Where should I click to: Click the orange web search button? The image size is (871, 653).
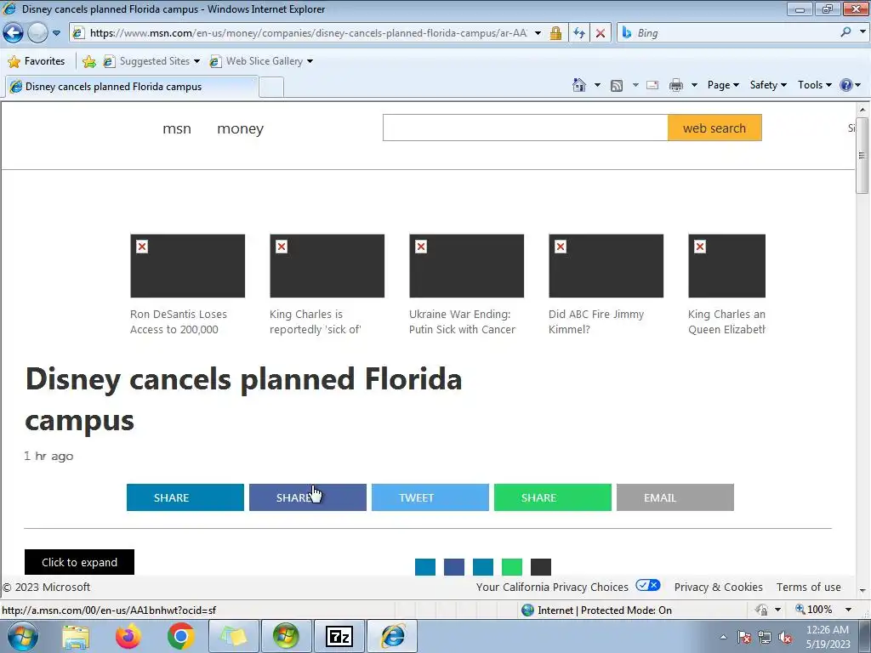click(714, 128)
